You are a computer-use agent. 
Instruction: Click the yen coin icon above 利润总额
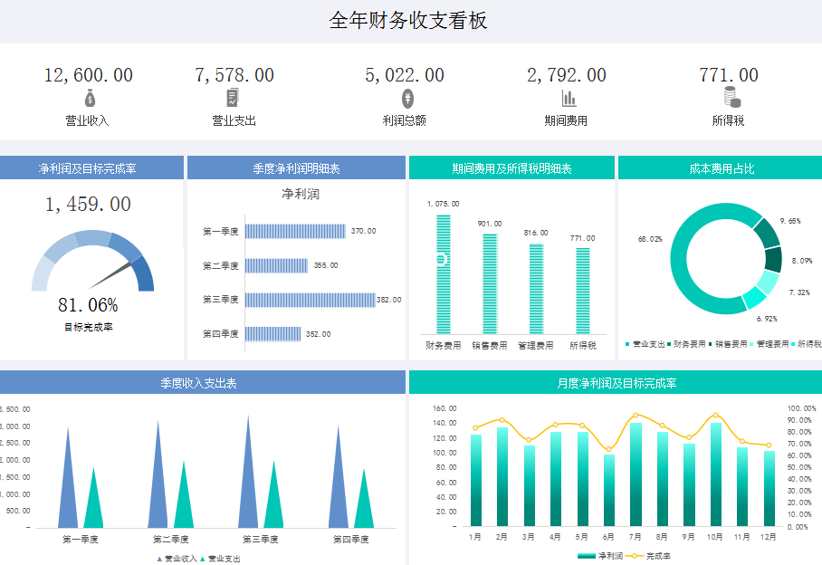coord(407,99)
